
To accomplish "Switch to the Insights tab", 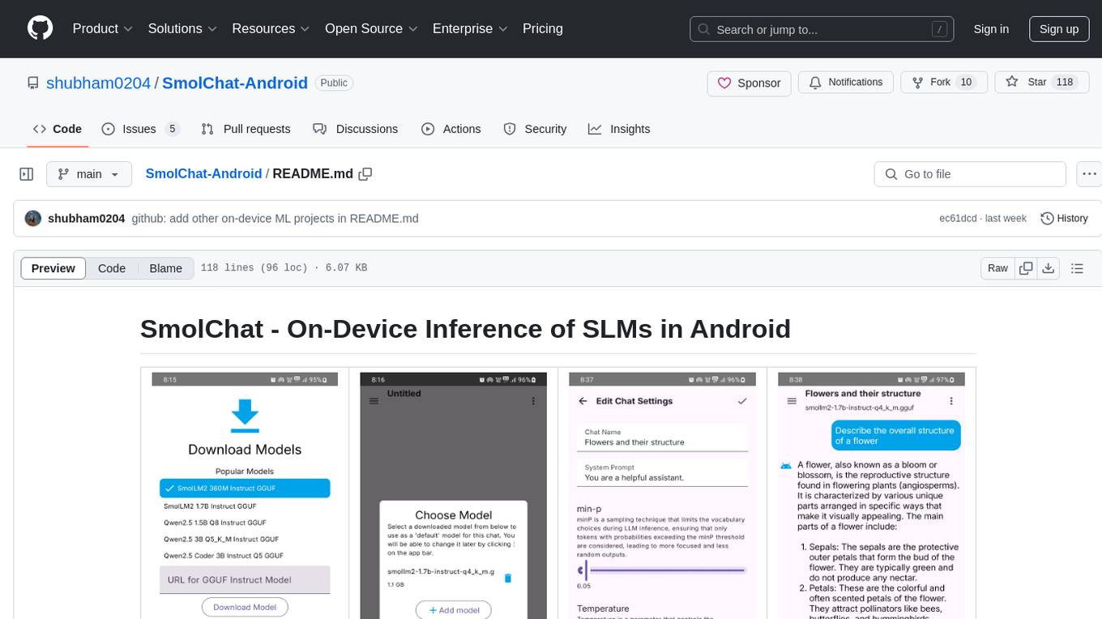I will 619,129.
